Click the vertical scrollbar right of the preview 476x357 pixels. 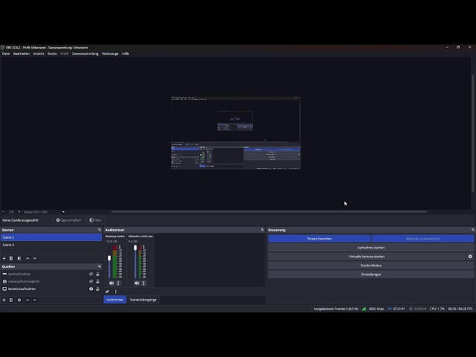[x=473, y=133]
